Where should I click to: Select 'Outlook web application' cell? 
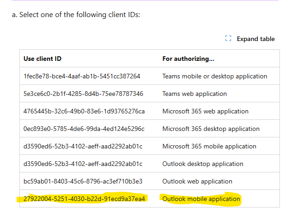pyautogui.click(x=197, y=181)
